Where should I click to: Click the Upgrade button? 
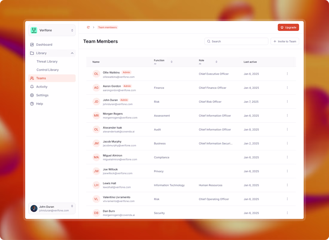pyautogui.click(x=288, y=27)
